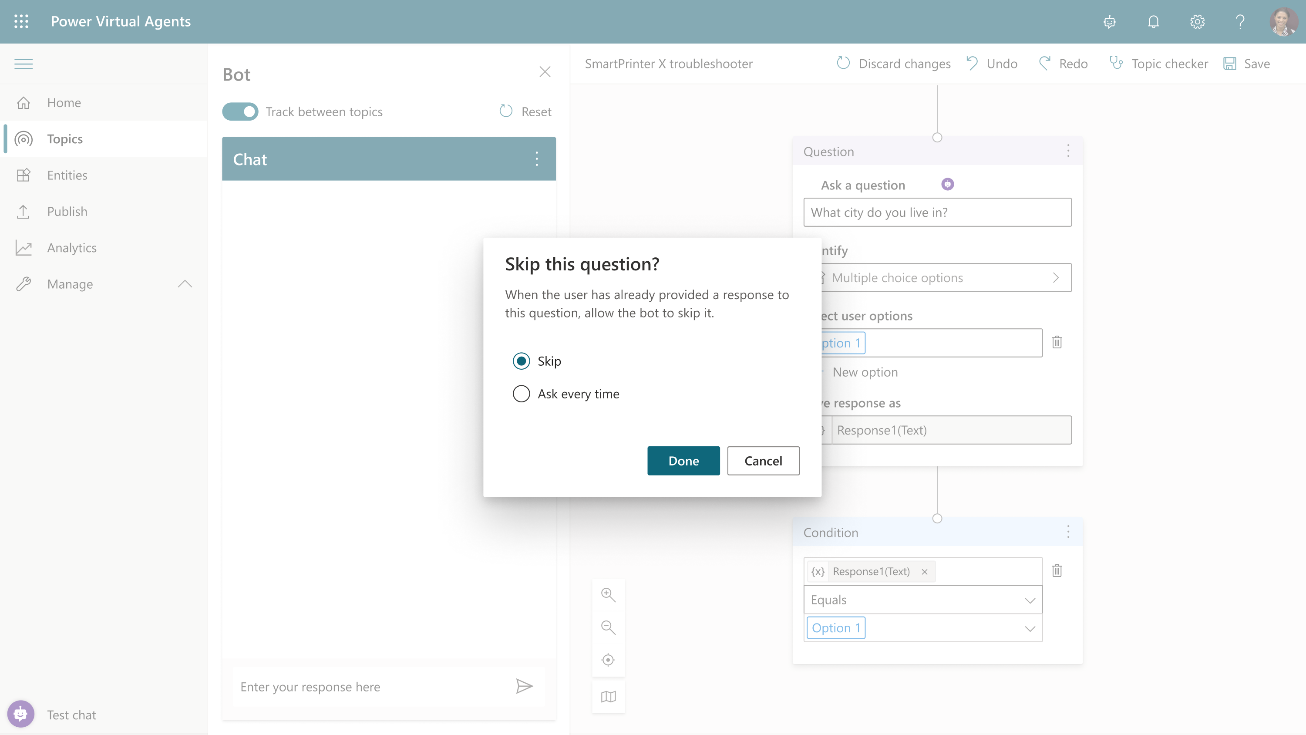1306x735 pixels.
Task: Click the send message icon
Action: click(x=525, y=686)
